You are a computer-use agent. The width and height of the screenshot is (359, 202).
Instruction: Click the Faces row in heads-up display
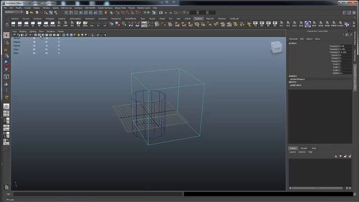(36, 45)
